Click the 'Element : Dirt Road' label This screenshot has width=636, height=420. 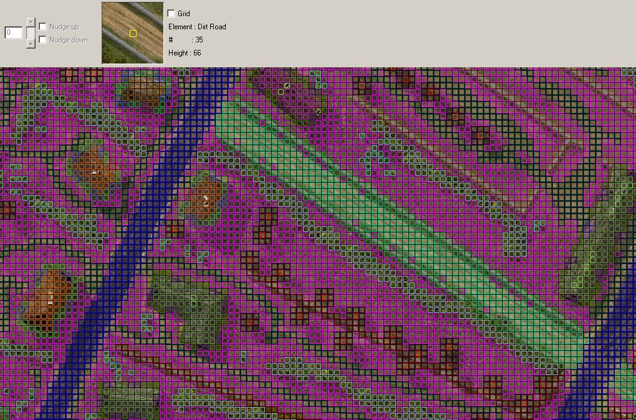pyautogui.click(x=197, y=27)
